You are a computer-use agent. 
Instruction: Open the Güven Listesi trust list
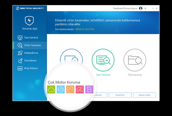145,95
